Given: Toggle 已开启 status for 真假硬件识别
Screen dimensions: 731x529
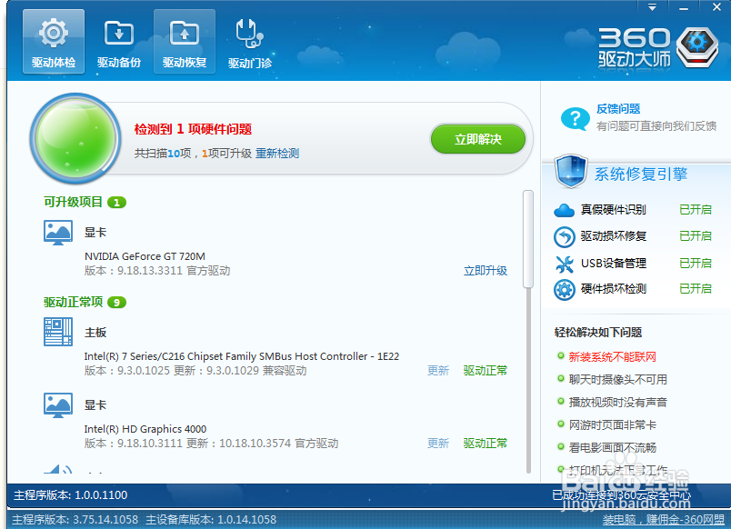Looking at the screenshot, I should (696, 210).
